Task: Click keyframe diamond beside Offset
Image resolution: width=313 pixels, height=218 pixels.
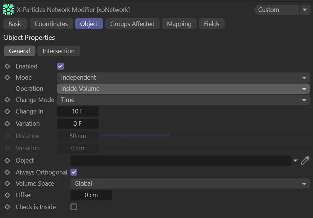Action: 7,195
